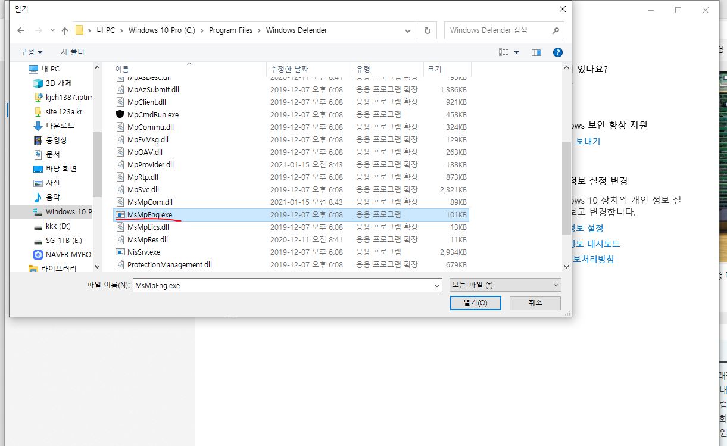
Task: Click the 문서 documents icon
Action: coord(38,154)
